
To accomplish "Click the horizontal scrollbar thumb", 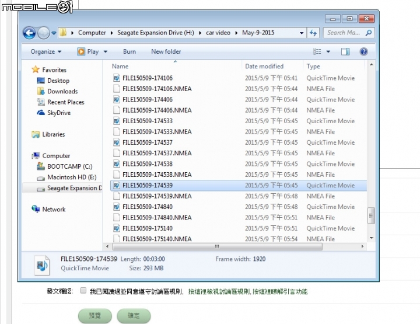I will click(x=217, y=246).
